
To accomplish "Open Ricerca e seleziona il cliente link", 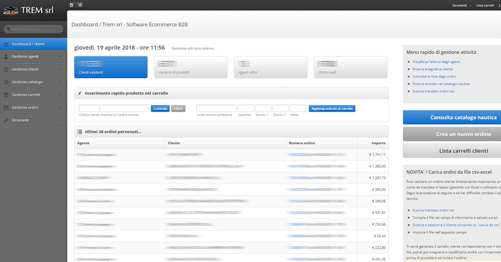I will (x=456, y=225).
